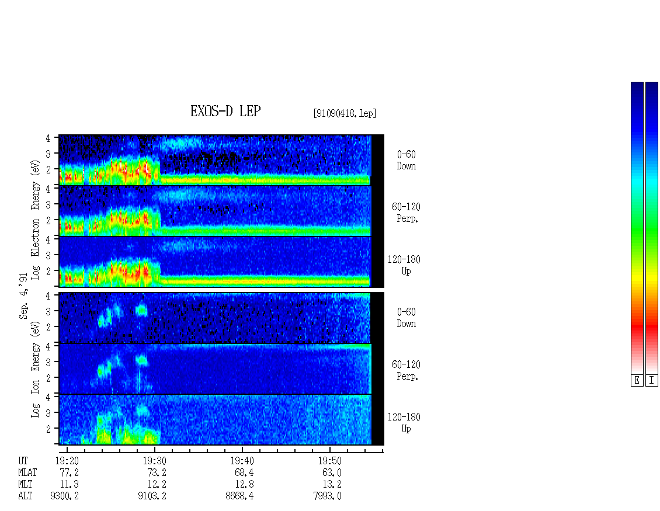Select the boxed I label under the color bar
This screenshot has height=511, width=660.
(x=652, y=381)
